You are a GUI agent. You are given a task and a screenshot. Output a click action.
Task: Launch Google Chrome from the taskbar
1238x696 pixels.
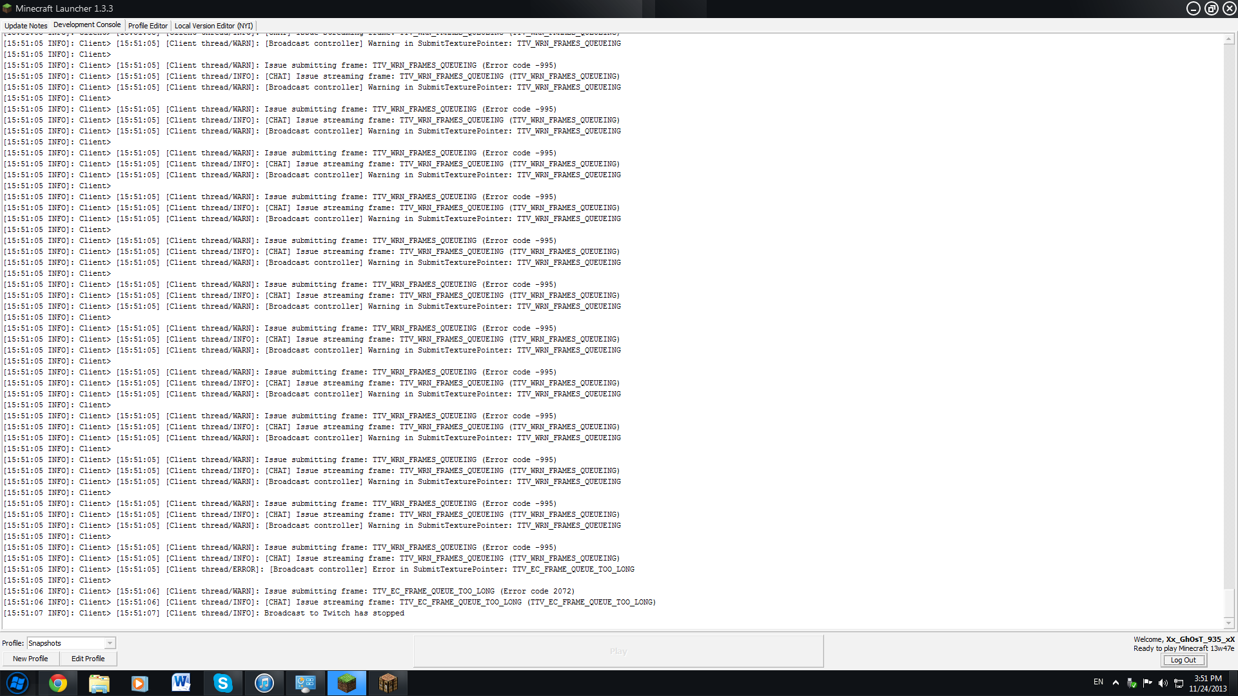(x=58, y=683)
